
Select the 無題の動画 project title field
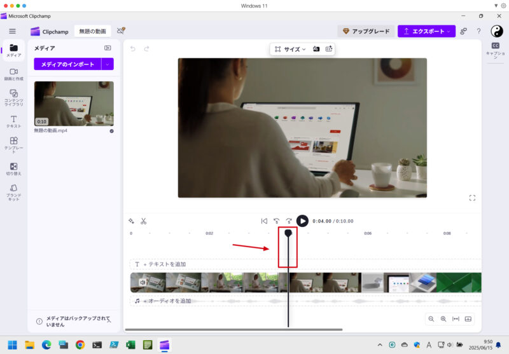click(x=92, y=31)
